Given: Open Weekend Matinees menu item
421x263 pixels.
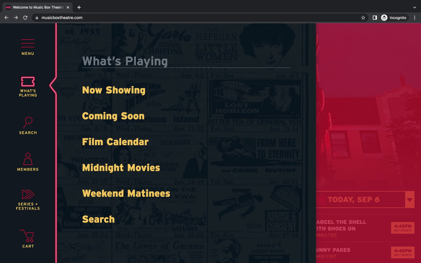Looking at the screenshot, I should (126, 193).
